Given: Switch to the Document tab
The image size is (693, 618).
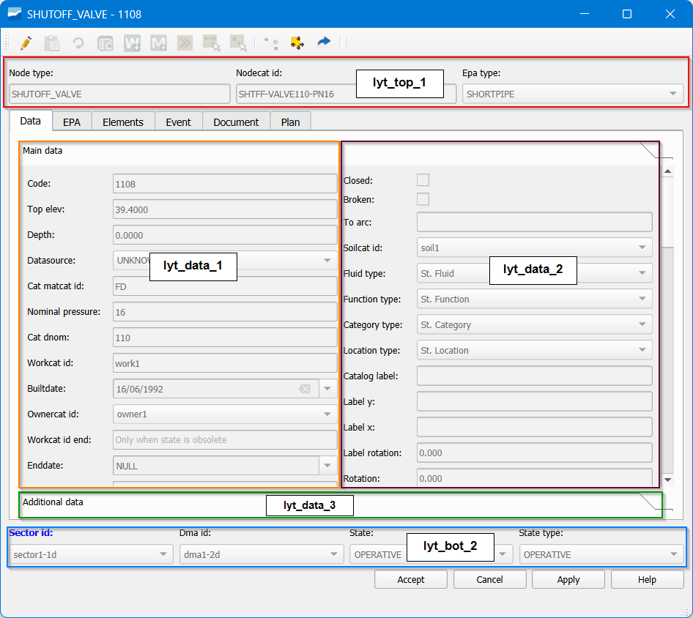Looking at the screenshot, I should [x=236, y=122].
